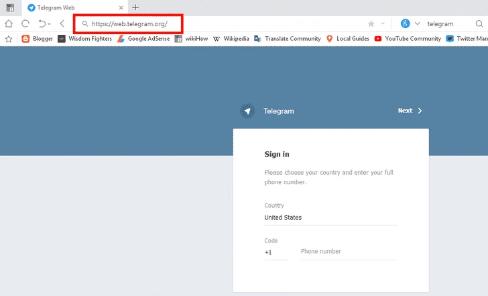Viewport: 488px width, 296px height.
Task: Go back with the left arrow icon
Action: tap(62, 23)
